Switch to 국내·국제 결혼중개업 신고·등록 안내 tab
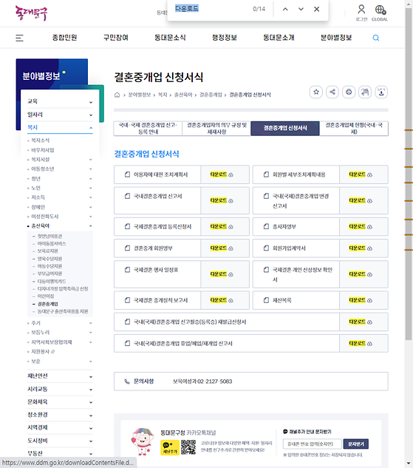 point(149,129)
